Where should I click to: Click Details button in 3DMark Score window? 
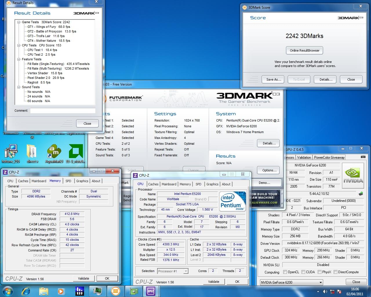click(x=326, y=79)
